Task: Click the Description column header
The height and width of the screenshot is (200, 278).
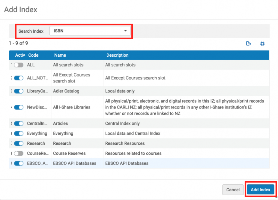Action: [117, 55]
